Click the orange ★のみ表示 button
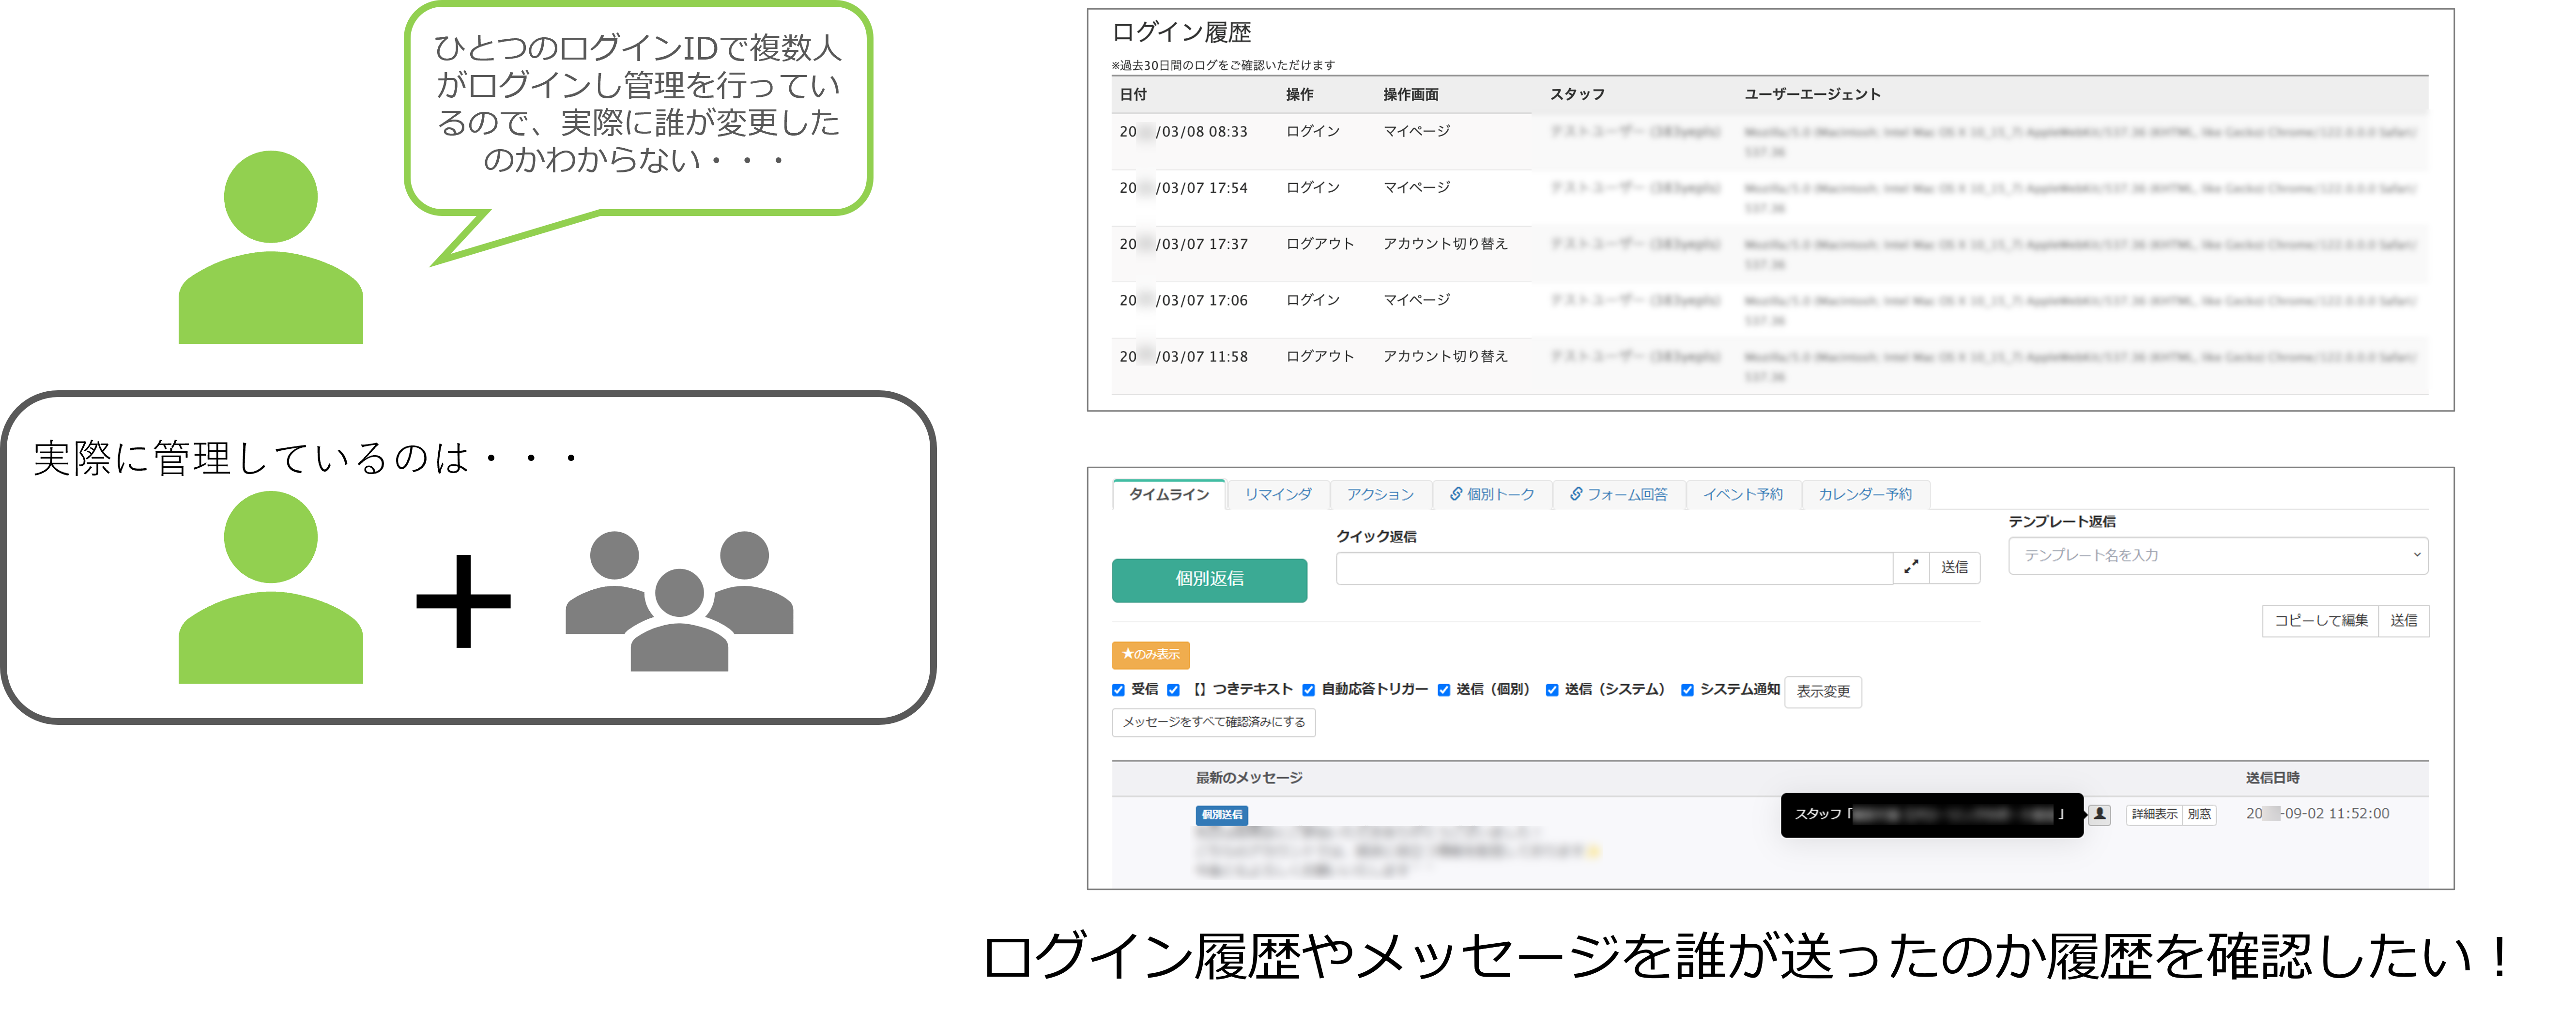Viewport: 2576px width, 1027px height. pos(1150,654)
